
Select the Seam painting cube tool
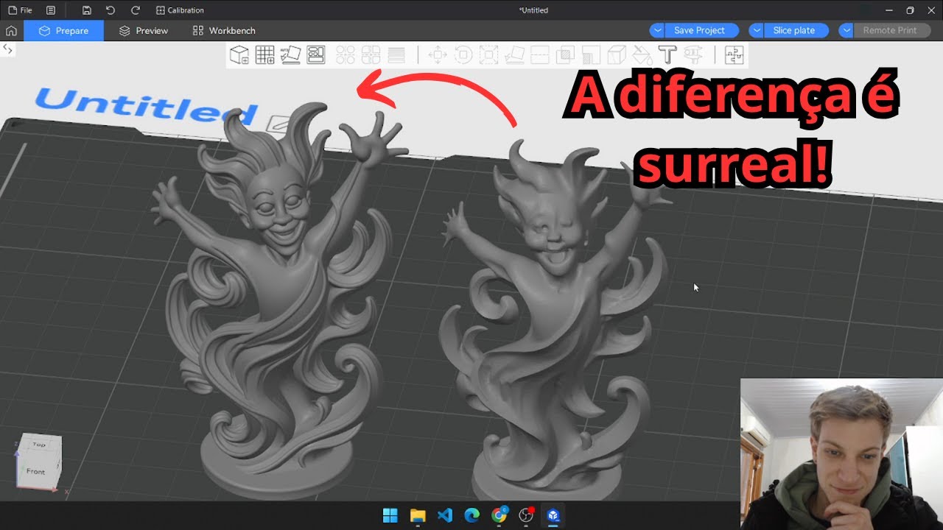click(x=616, y=55)
